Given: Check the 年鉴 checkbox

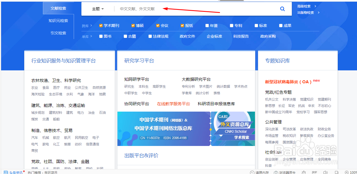Looking at the screenshot, I should coord(207,26).
